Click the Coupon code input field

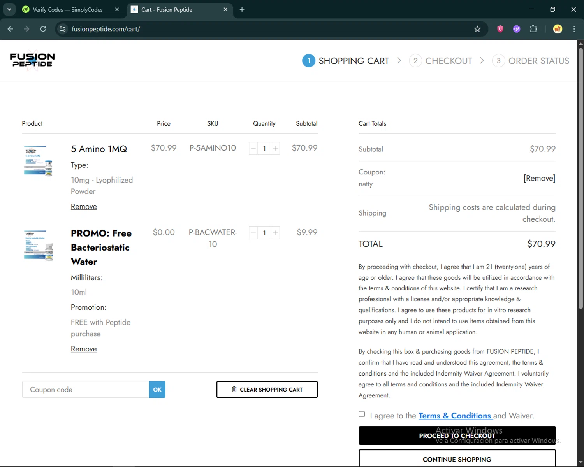86,390
